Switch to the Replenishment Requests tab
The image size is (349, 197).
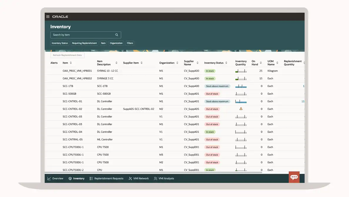[x=106, y=178]
